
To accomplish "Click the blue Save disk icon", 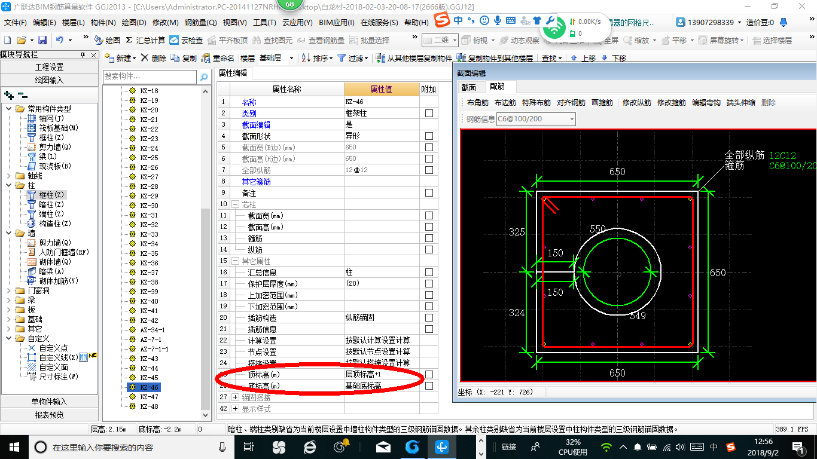I will [x=42, y=40].
